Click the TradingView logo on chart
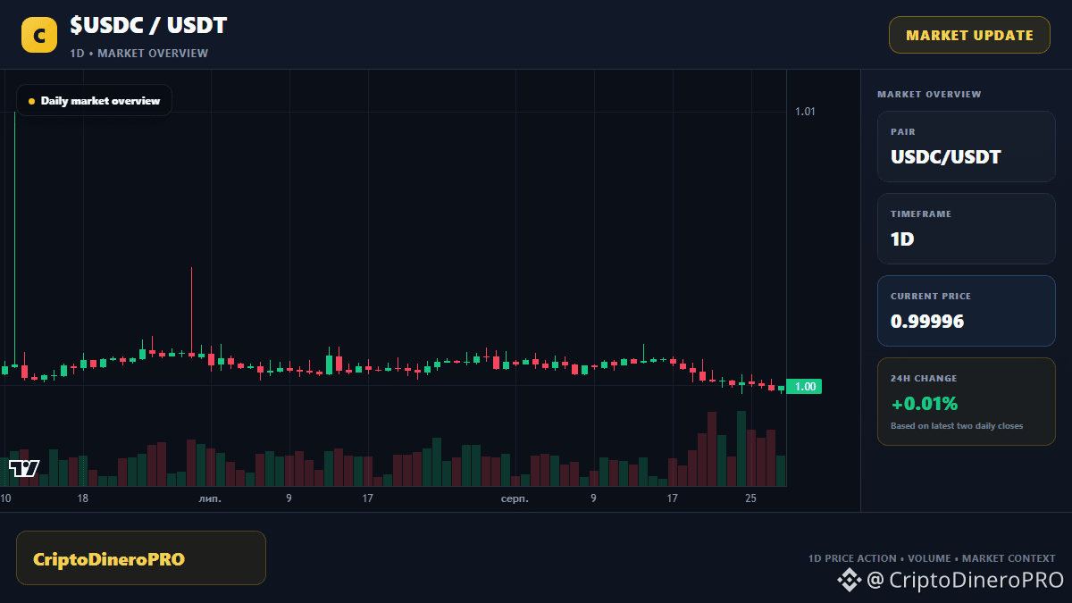 [x=24, y=468]
